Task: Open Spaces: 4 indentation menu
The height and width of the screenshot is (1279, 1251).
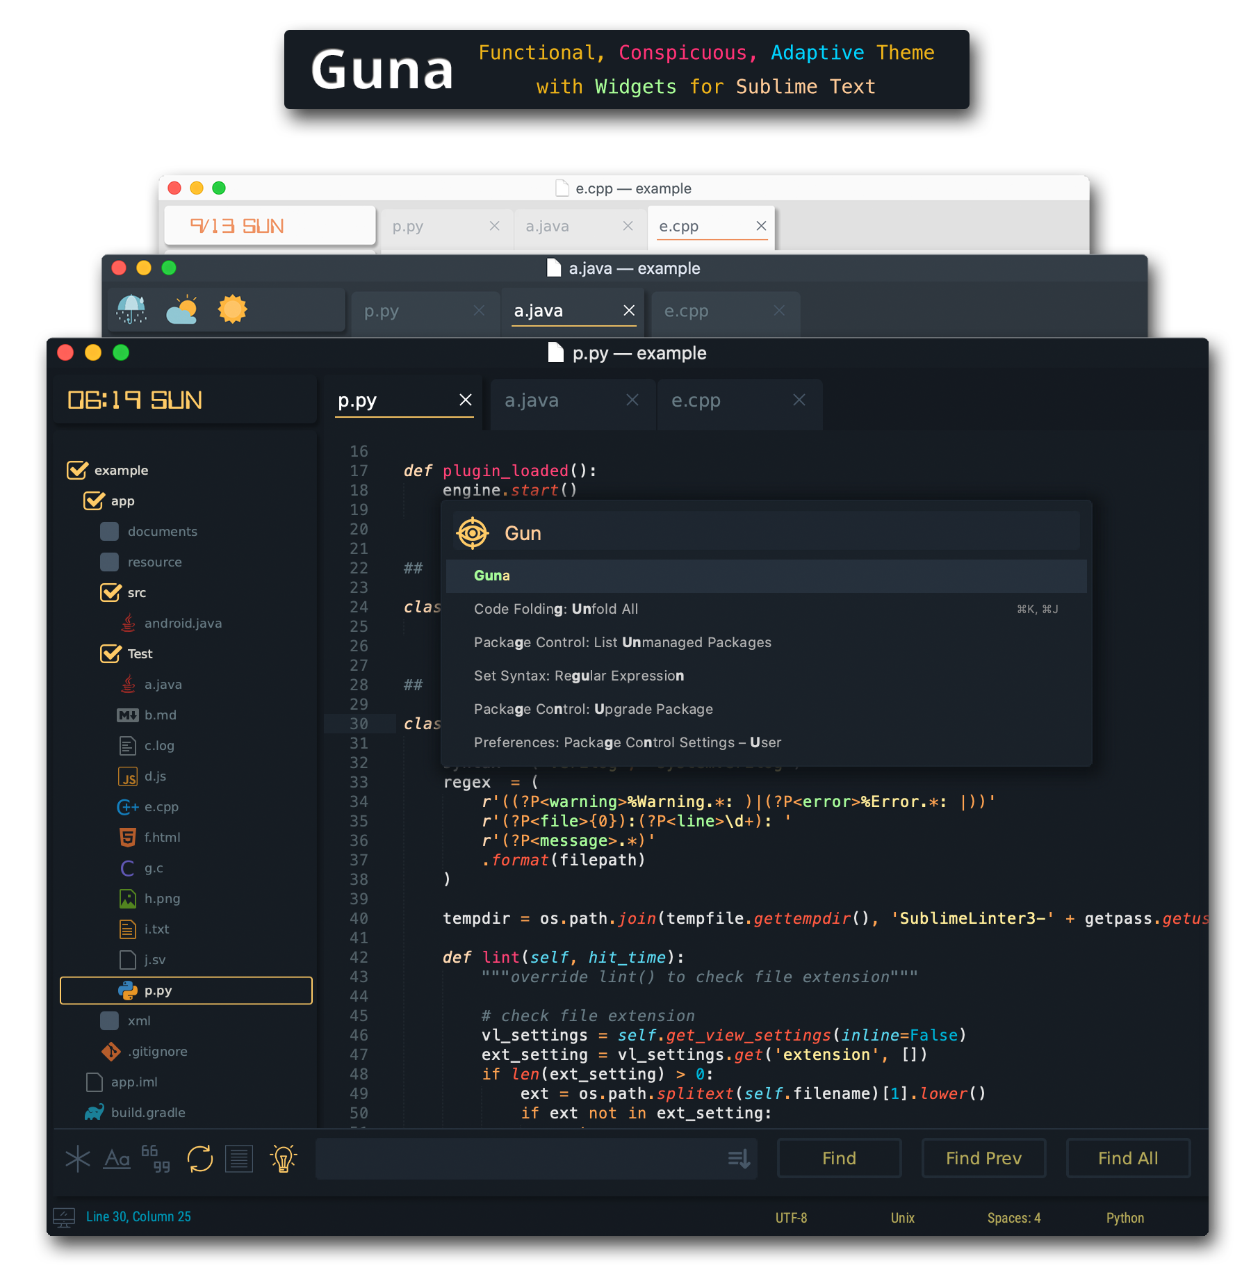Action: click(x=1014, y=1218)
